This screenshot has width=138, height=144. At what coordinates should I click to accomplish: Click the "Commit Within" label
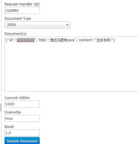[17, 98]
